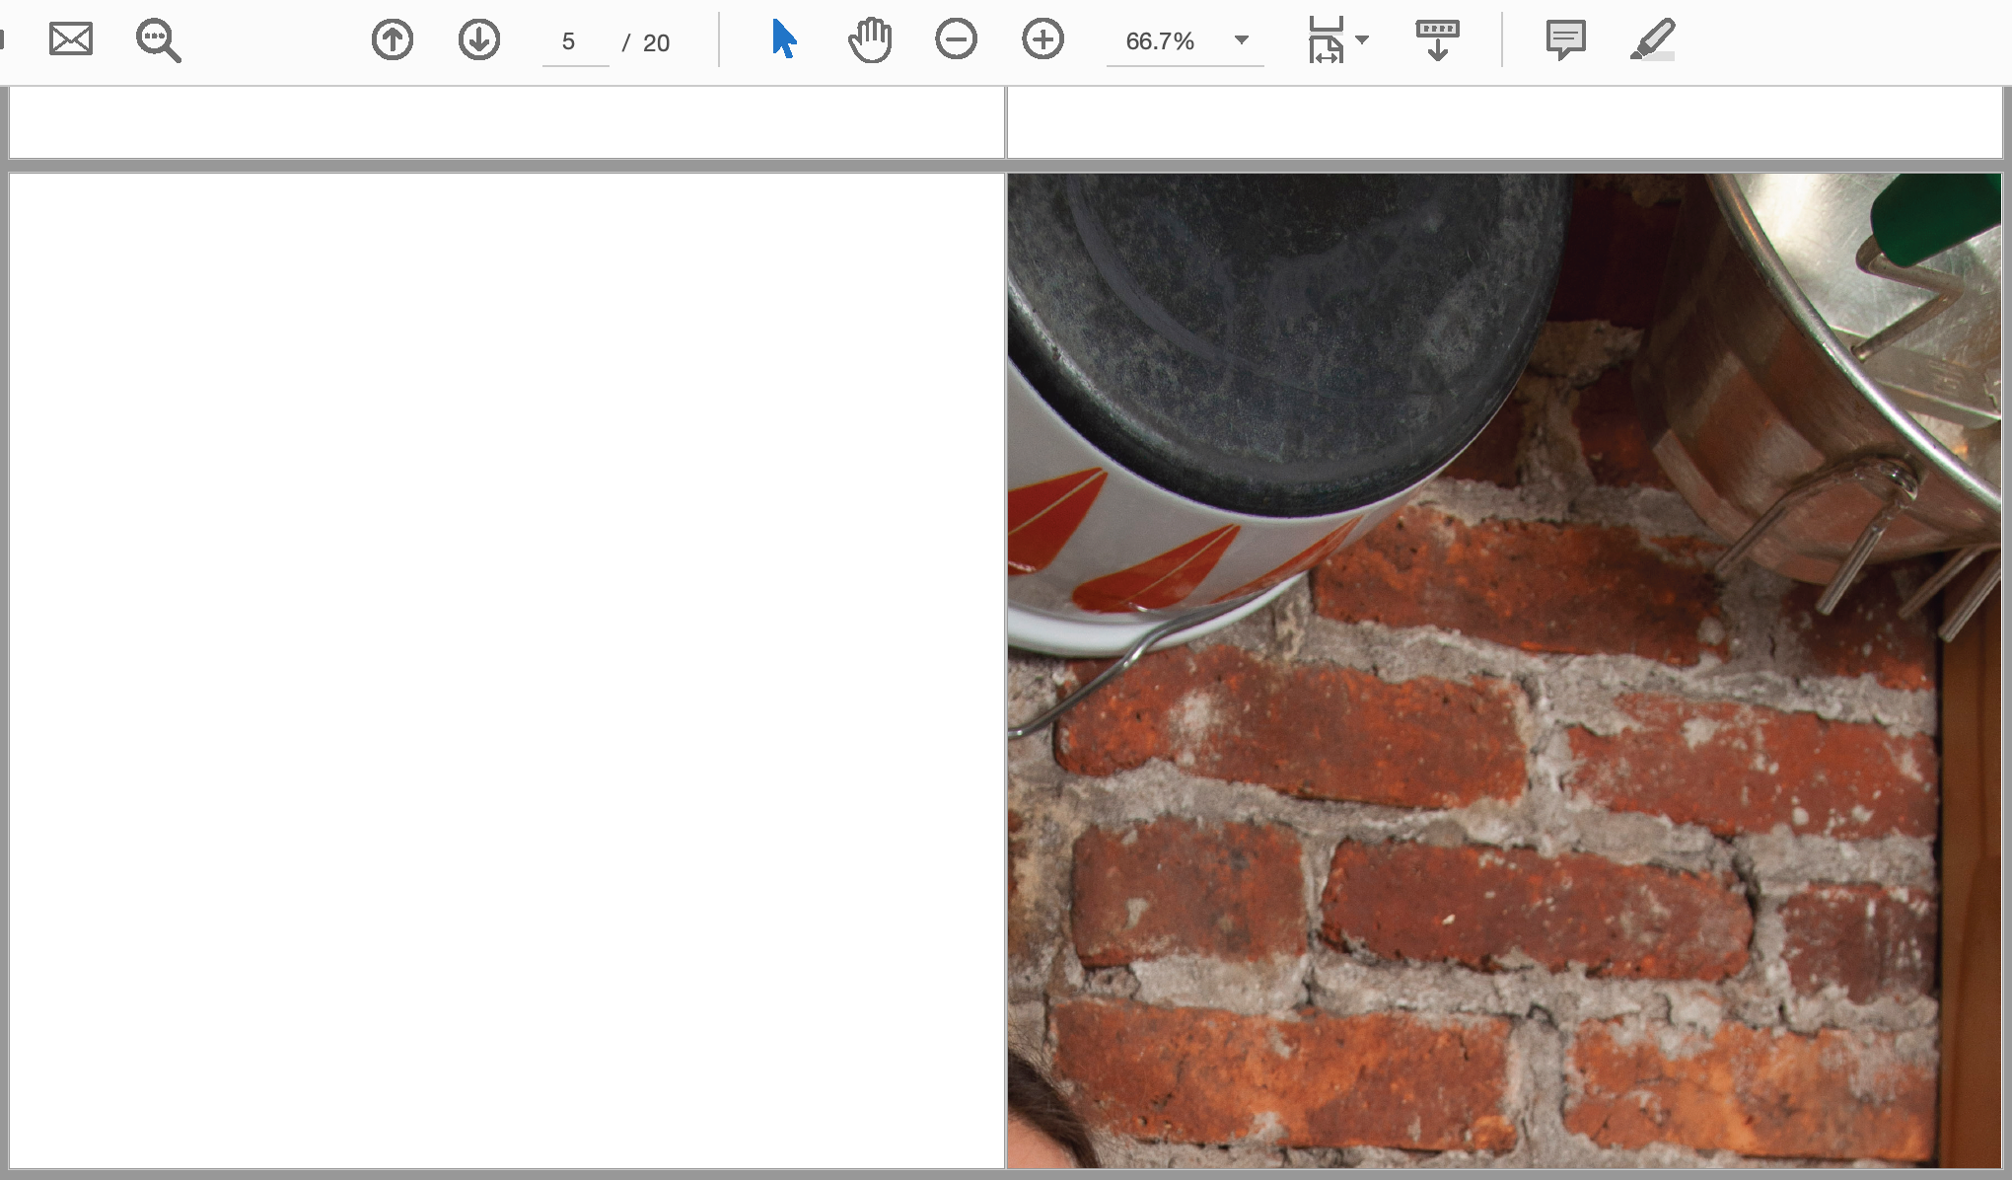The height and width of the screenshot is (1180, 2012).
Task: Open the find text magnifier tool
Action: coord(158,40)
